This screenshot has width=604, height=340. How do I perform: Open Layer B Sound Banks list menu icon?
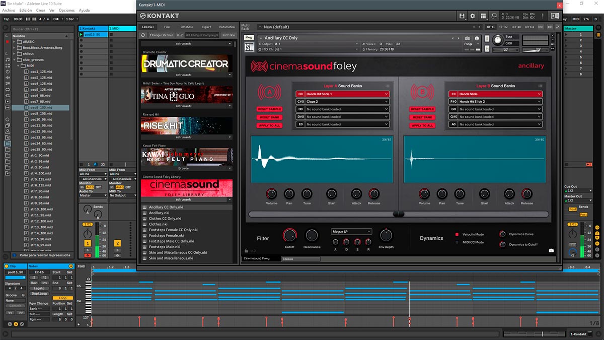coord(540,86)
